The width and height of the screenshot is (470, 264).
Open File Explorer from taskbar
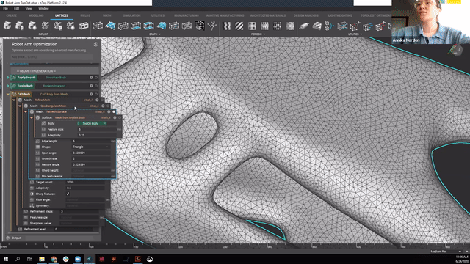pyautogui.click(x=42, y=259)
